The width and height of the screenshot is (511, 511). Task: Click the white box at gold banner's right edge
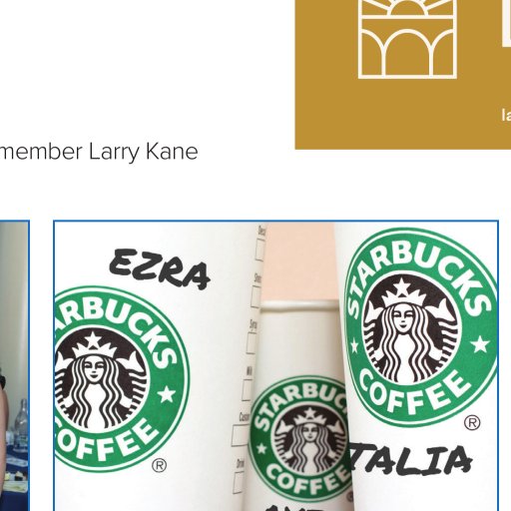coord(506,23)
